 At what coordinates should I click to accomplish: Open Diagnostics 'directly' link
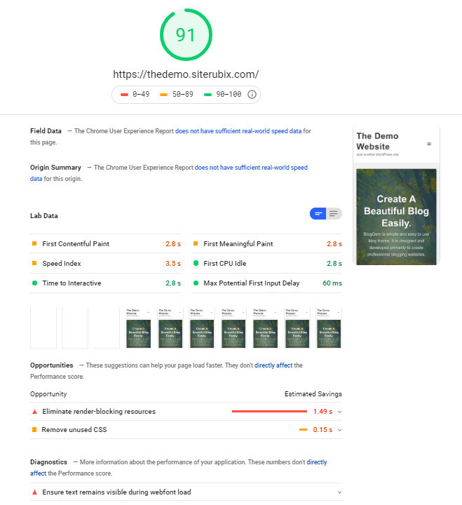click(317, 462)
